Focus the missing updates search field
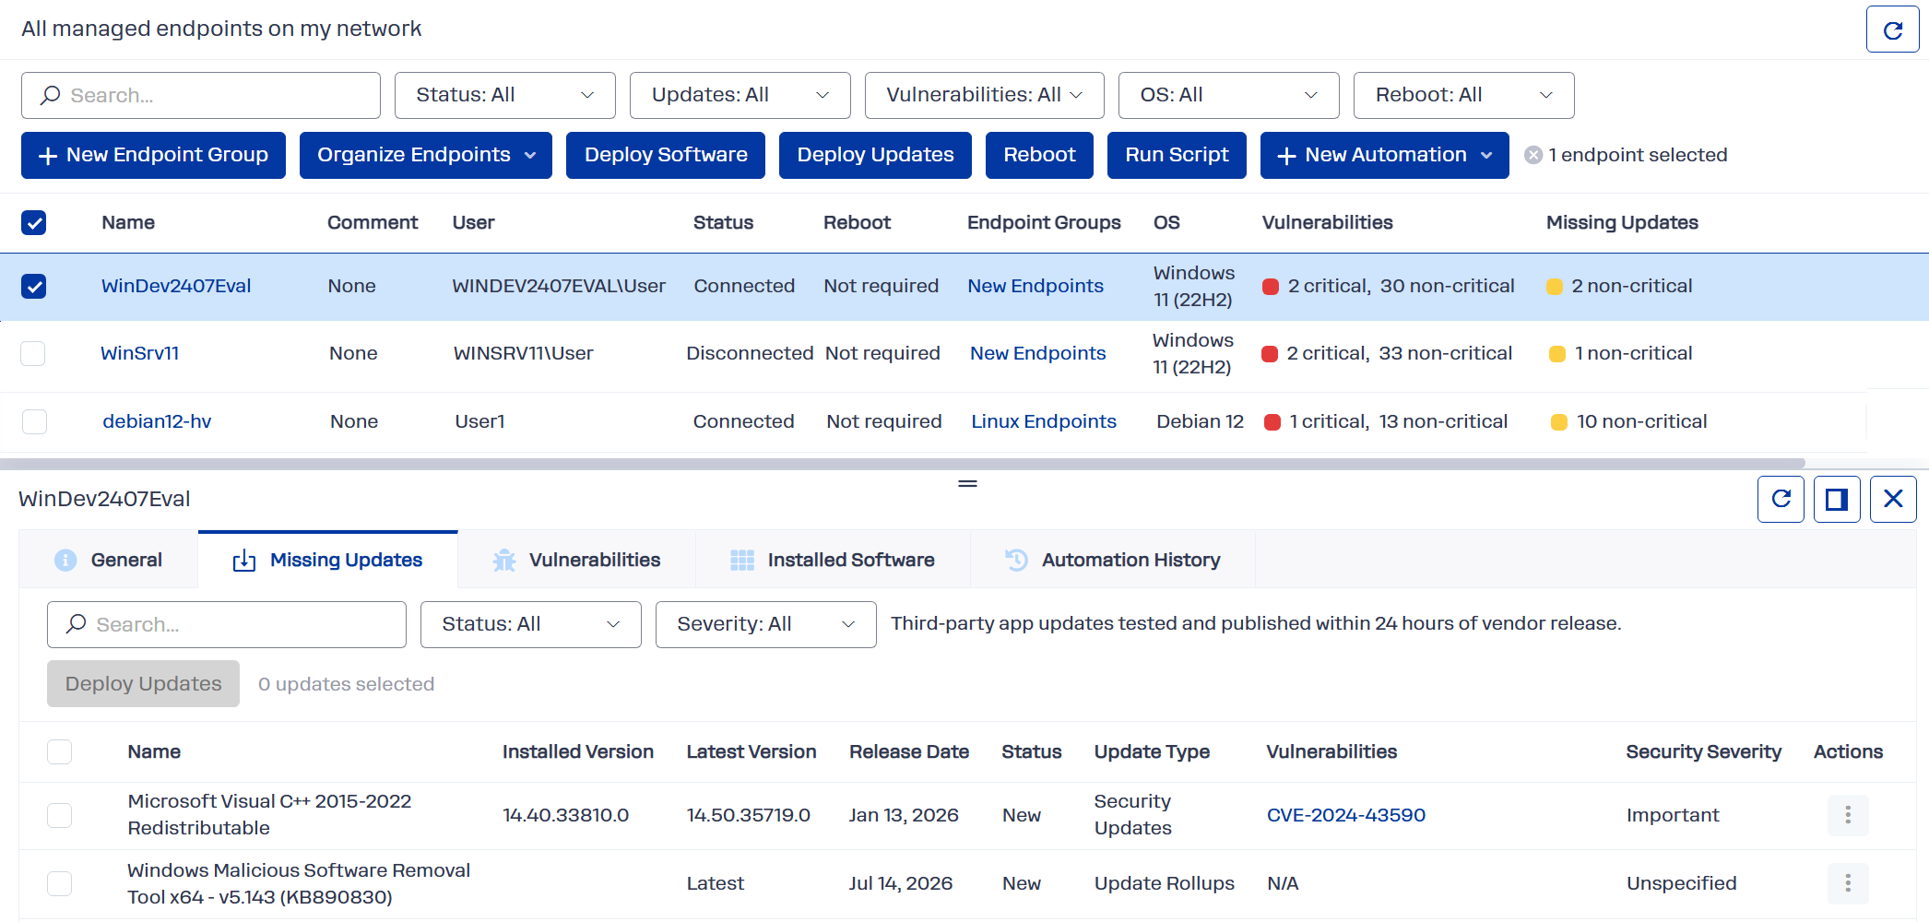 pos(227,624)
